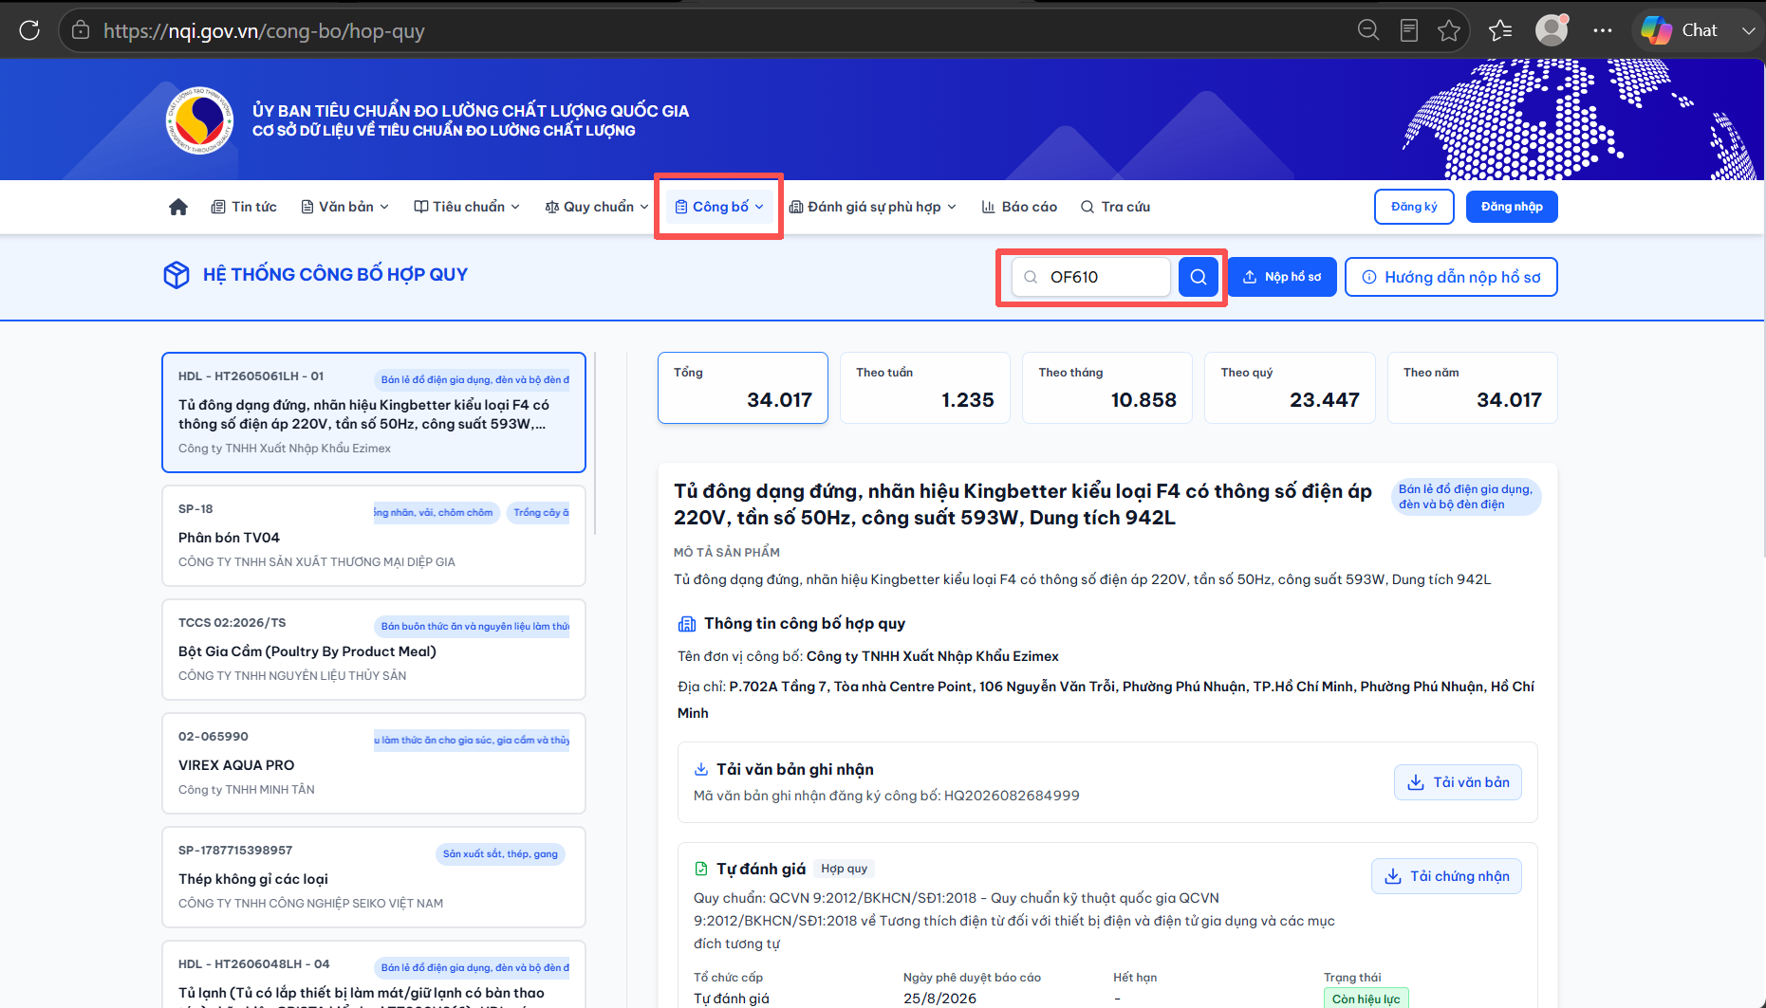The width and height of the screenshot is (1766, 1008).
Task: Expand the Văn bản dropdown menu
Action: click(x=345, y=207)
